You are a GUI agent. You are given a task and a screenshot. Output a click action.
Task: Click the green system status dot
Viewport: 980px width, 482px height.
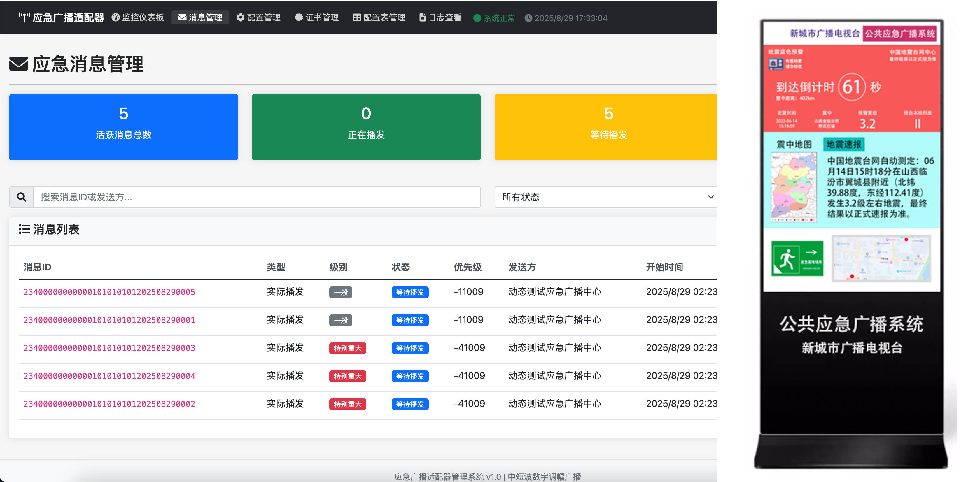477,18
